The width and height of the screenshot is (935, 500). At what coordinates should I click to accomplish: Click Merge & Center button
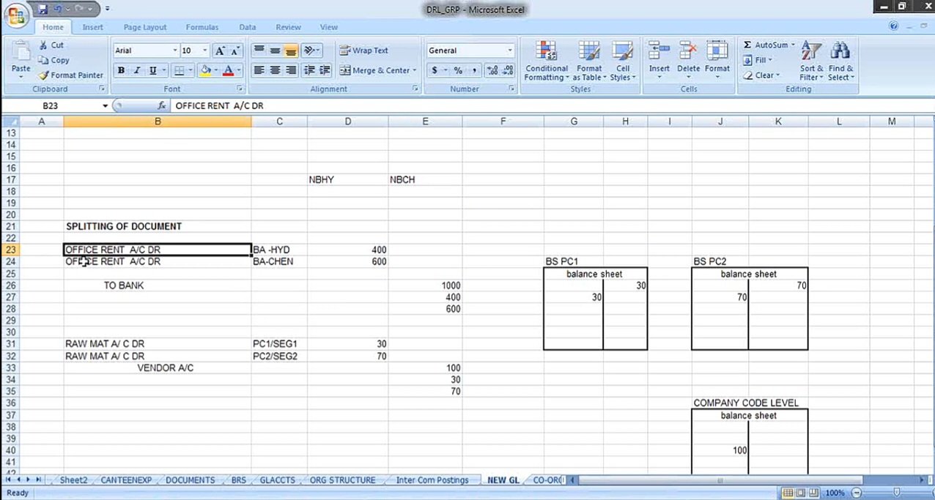pyautogui.click(x=374, y=70)
